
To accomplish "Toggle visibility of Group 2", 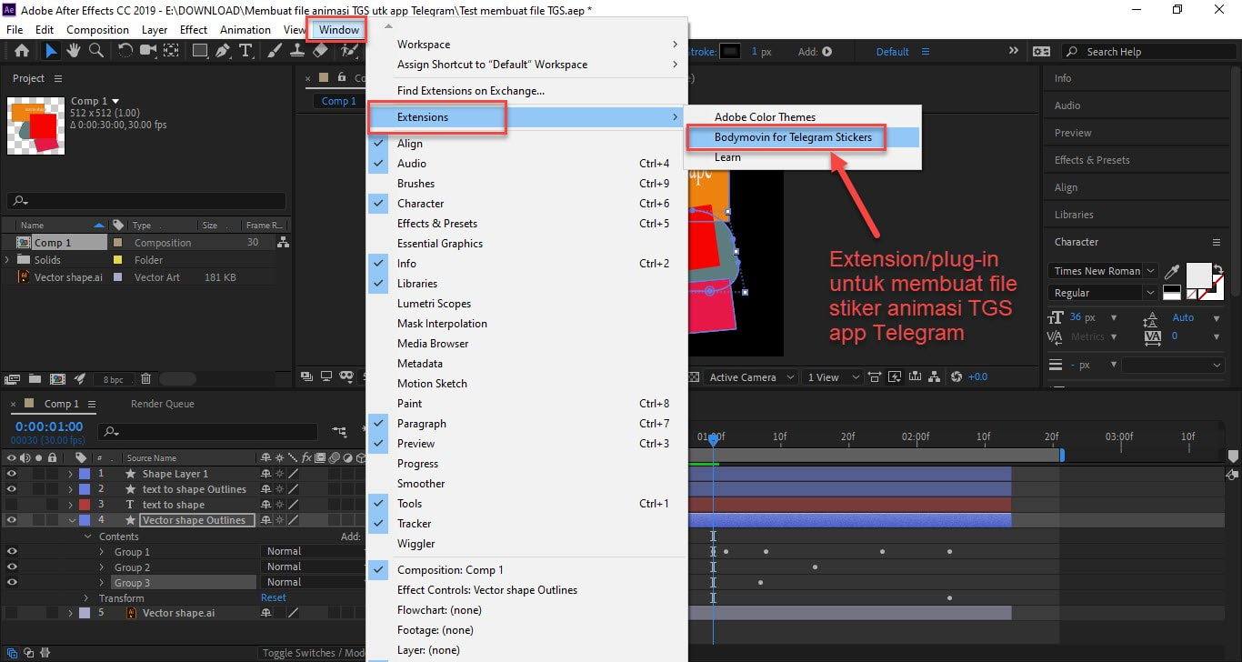I will (12, 567).
